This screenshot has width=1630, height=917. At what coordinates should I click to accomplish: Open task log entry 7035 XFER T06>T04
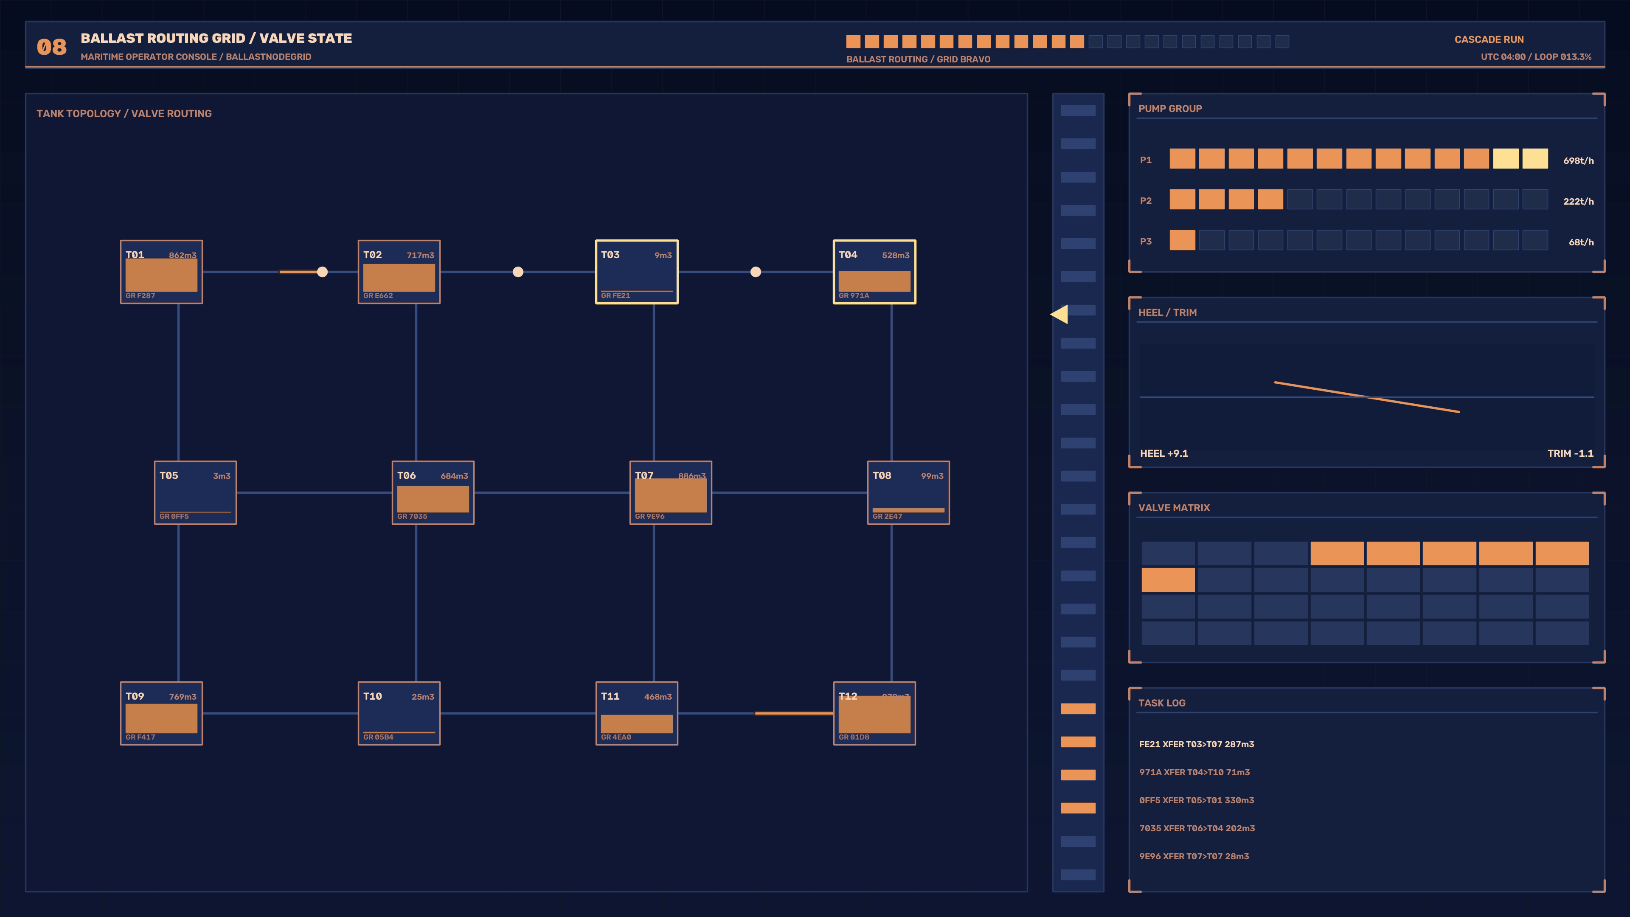click(1197, 828)
